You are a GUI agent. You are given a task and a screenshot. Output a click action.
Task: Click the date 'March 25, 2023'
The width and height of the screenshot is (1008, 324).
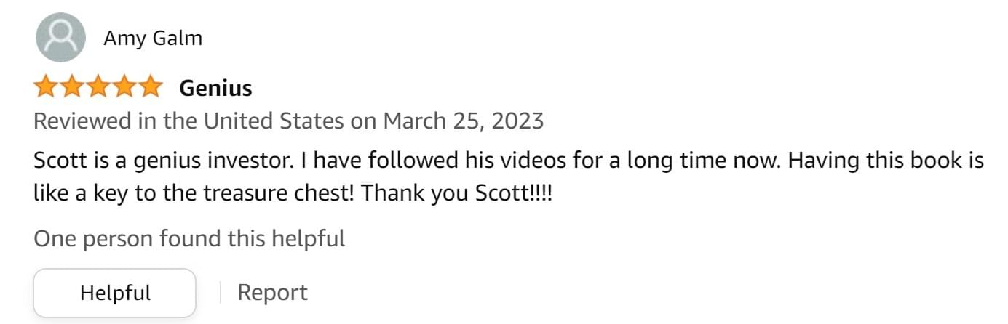[x=464, y=121]
